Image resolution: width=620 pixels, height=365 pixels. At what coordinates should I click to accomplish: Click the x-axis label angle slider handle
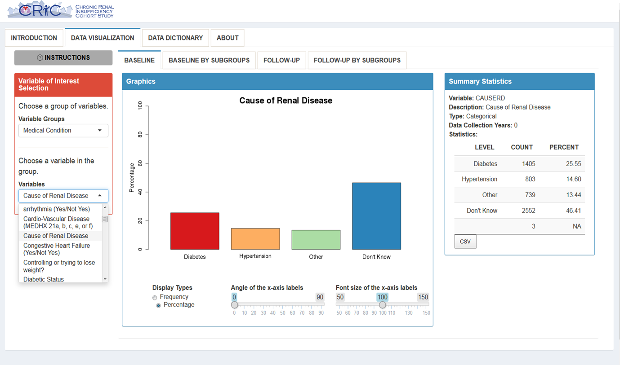[234, 305]
